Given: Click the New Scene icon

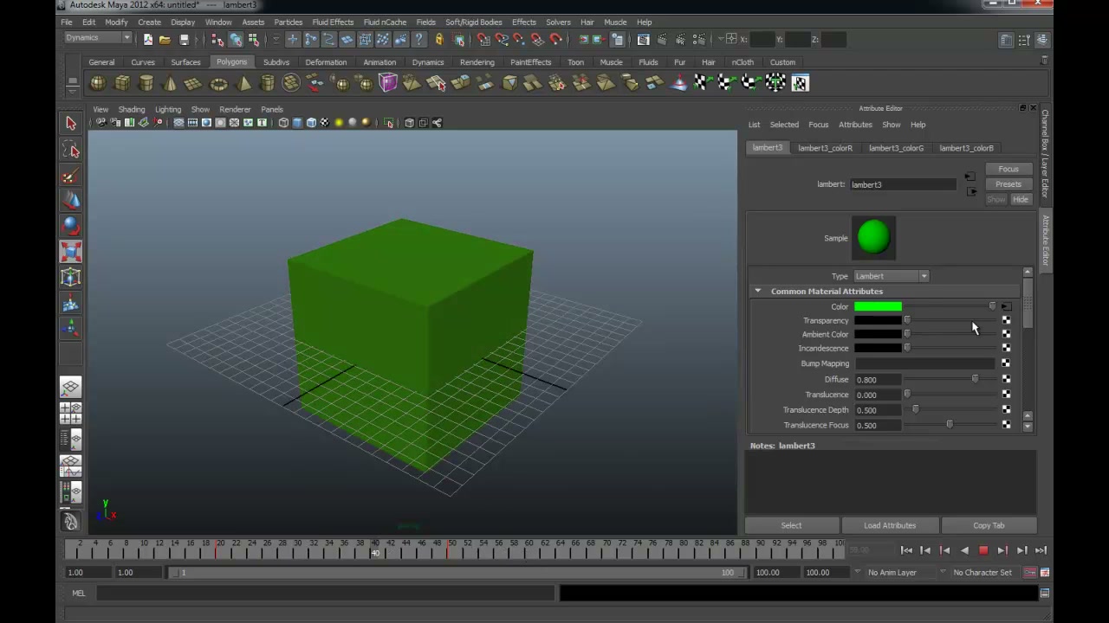Looking at the screenshot, I should [148, 40].
